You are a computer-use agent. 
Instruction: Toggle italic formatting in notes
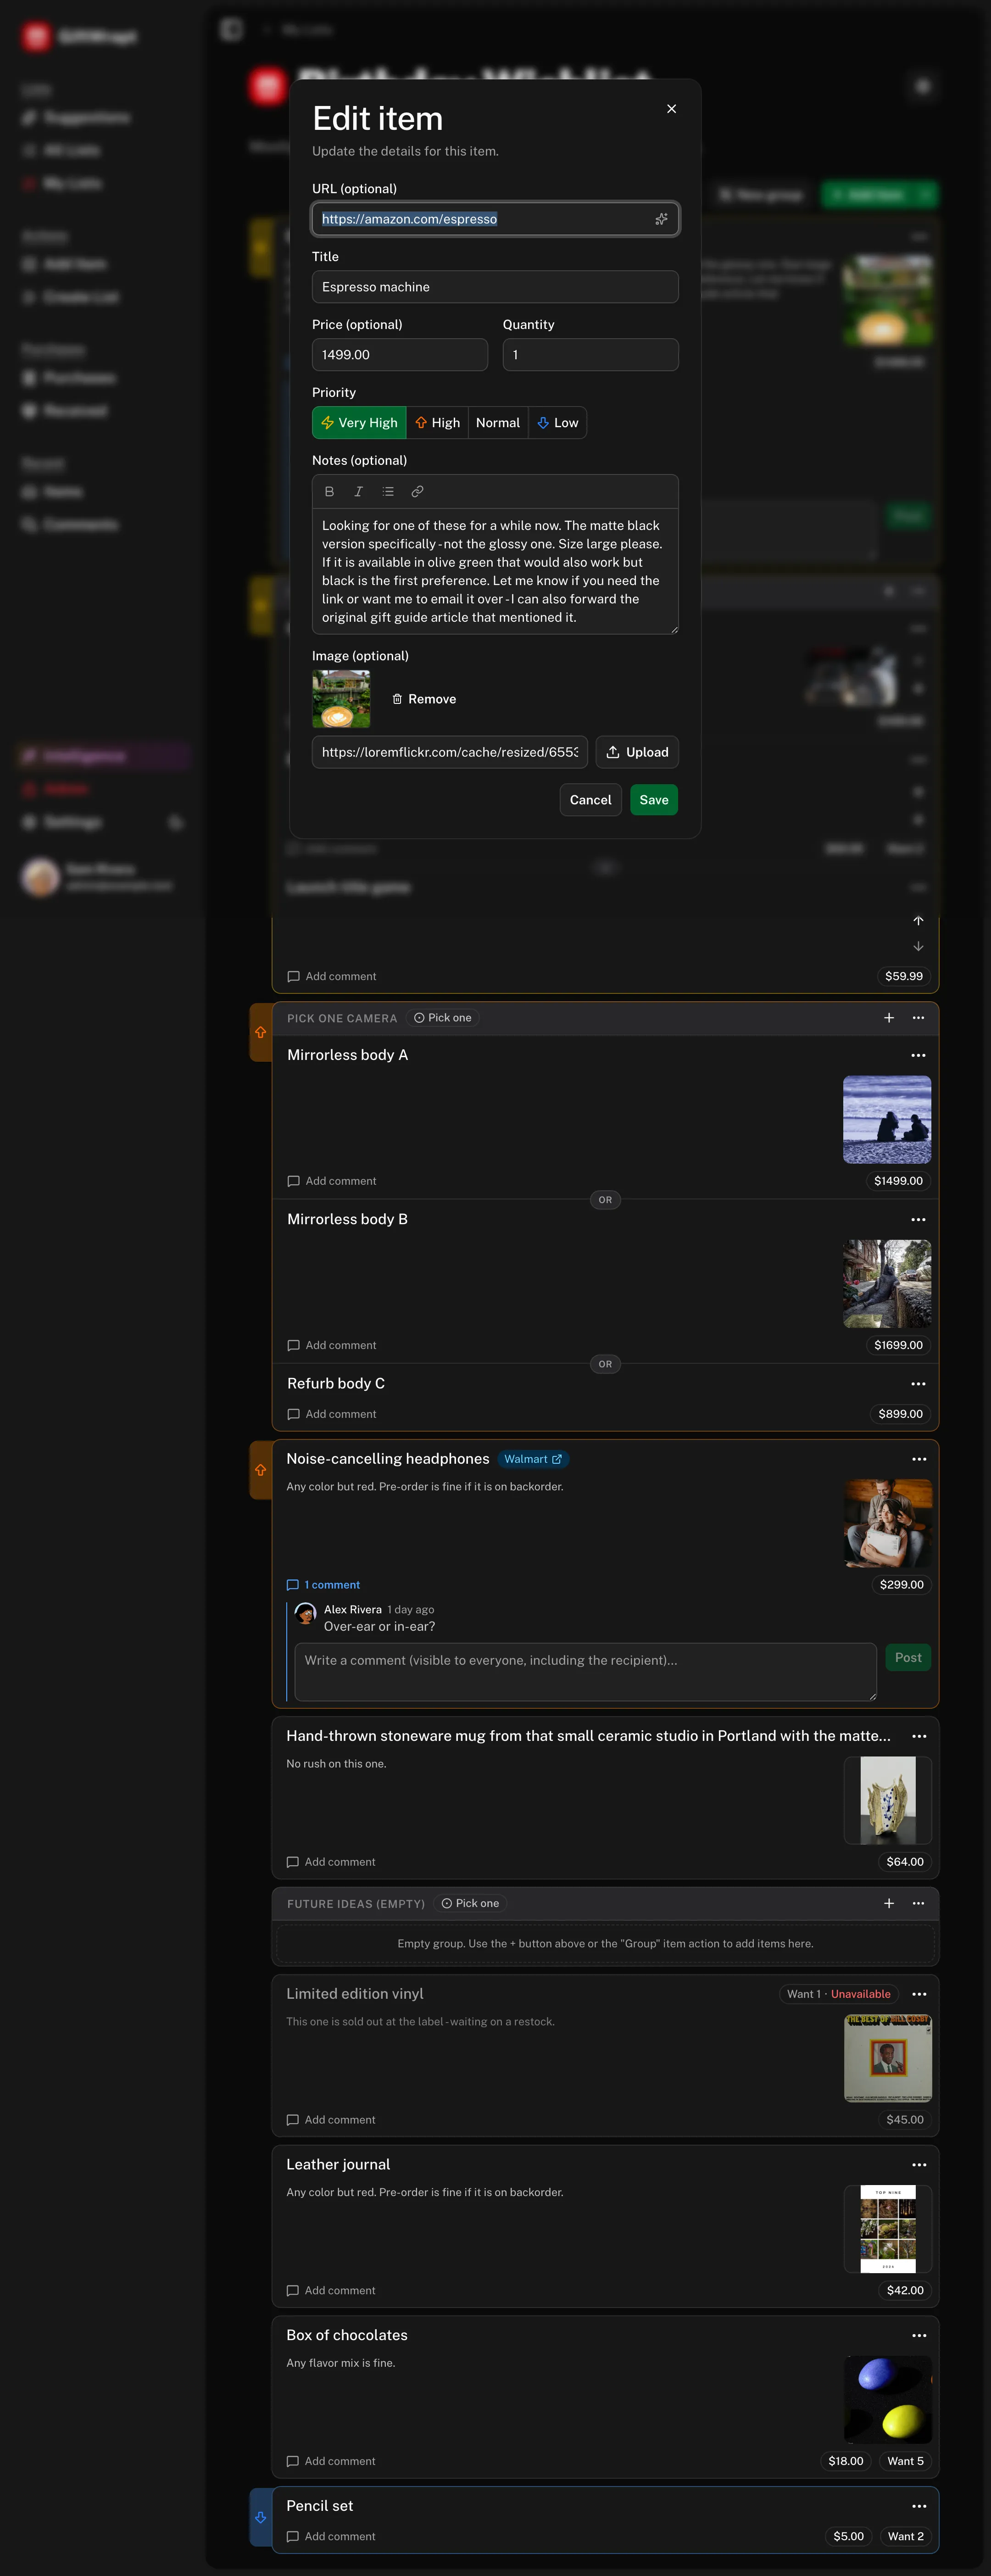pyautogui.click(x=358, y=492)
